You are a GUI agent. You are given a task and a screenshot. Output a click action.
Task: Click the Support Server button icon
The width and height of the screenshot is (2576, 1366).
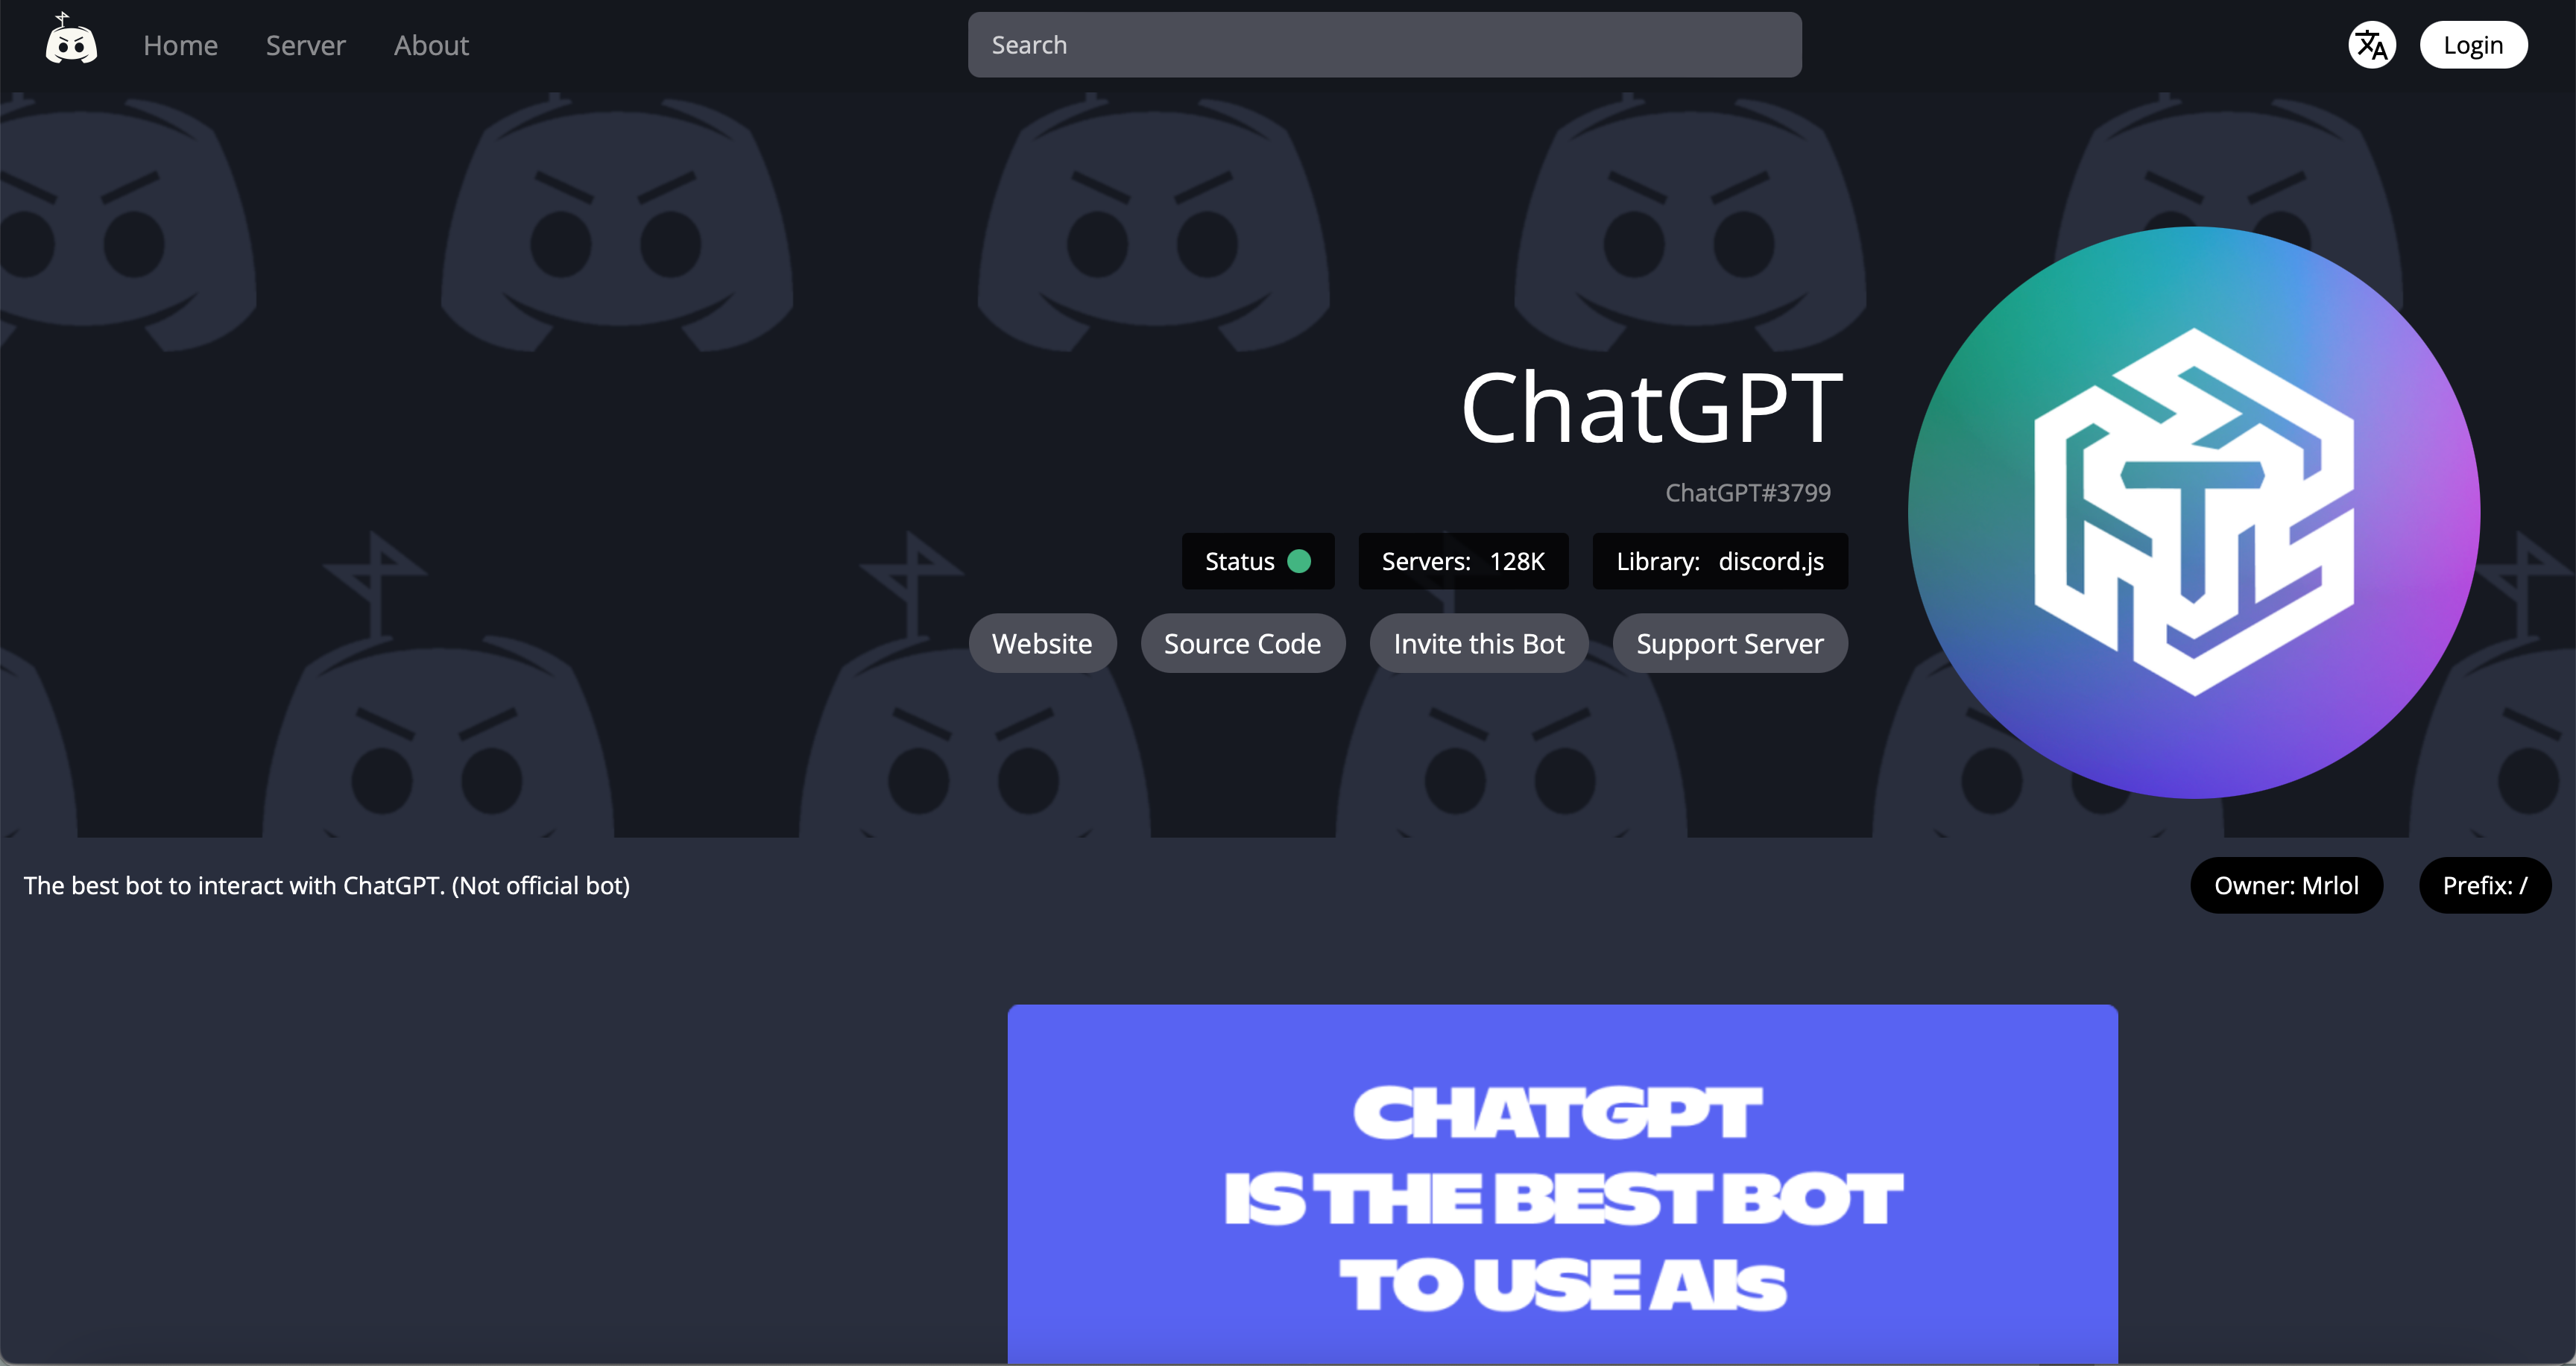pyautogui.click(x=1729, y=642)
